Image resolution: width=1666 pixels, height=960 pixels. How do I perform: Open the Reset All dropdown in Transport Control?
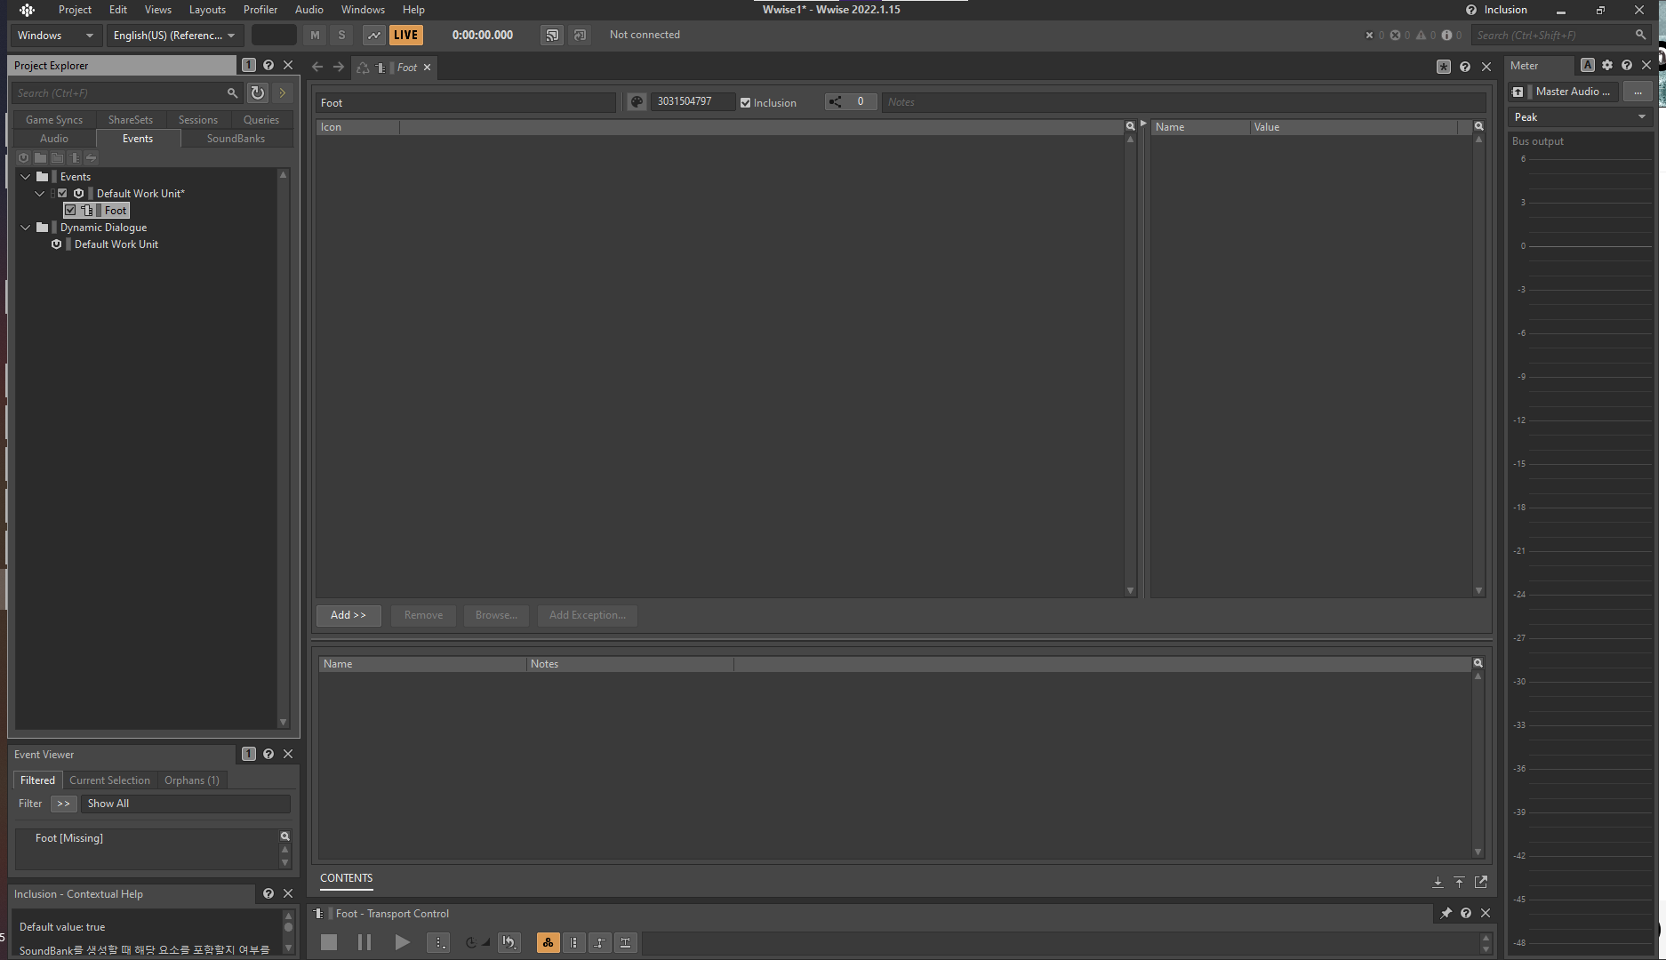(x=509, y=942)
